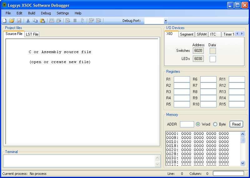The width and height of the screenshot is (250, 178).
Task: Click the Copy toolbar icon
Action: pyautogui.click(x=35, y=21)
